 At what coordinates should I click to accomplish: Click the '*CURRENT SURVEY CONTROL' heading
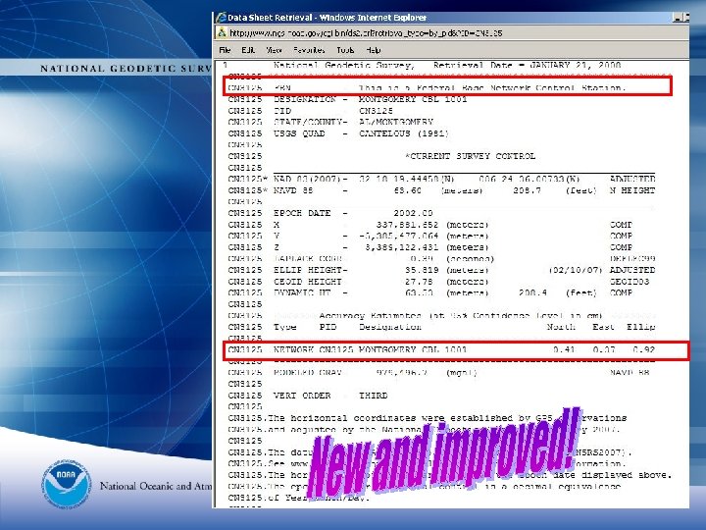[x=470, y=156]
